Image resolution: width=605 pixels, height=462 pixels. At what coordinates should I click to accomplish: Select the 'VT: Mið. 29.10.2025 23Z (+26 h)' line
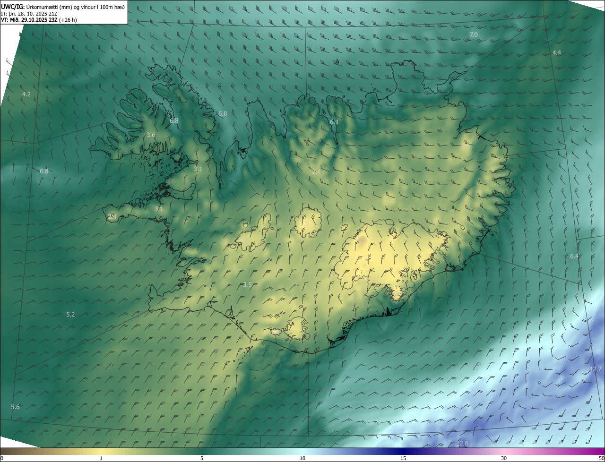tap(39, 20)
